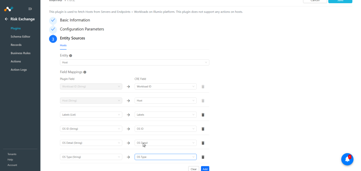361x171 pixels.
Task: Expand the Labels (List) plugin field dropdown
Action: (x=91, y=115)
